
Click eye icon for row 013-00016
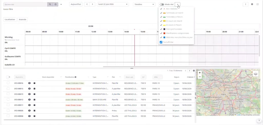(x=29, y=83)
